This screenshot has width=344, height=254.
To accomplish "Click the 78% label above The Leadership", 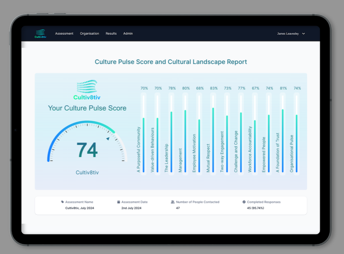I will 172,88.
